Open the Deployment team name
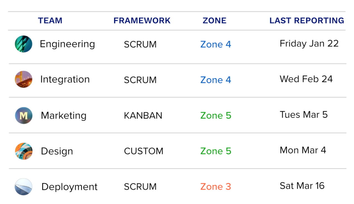 point(70,187)
